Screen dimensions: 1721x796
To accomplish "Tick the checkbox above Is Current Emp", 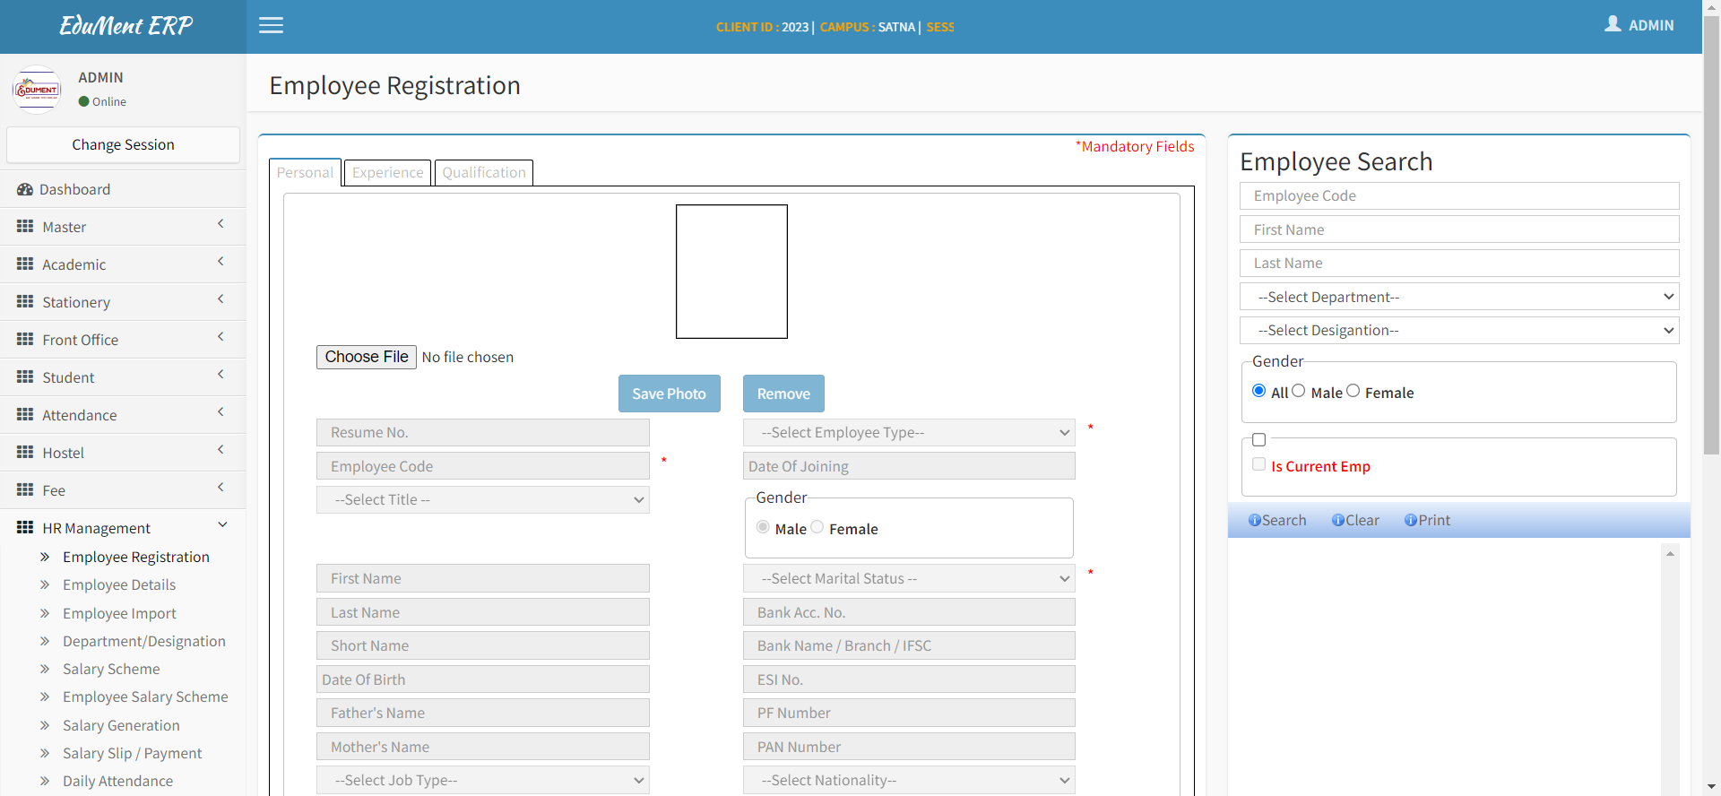I will click(1258, 440).
